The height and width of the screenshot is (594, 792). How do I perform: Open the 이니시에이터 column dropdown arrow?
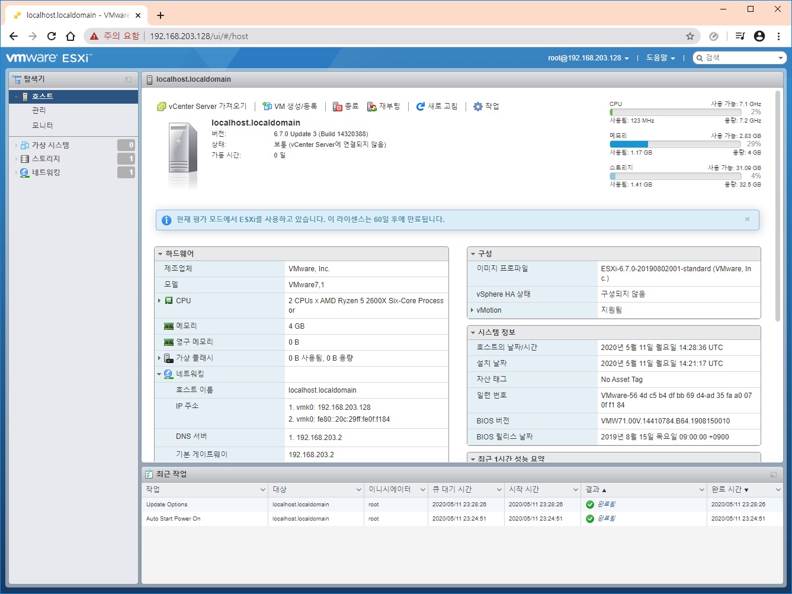click(423, 490)
